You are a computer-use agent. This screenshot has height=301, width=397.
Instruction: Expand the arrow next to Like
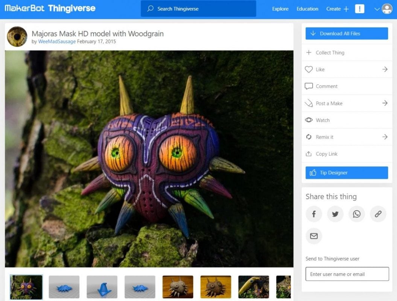click(x=385, y=69)
